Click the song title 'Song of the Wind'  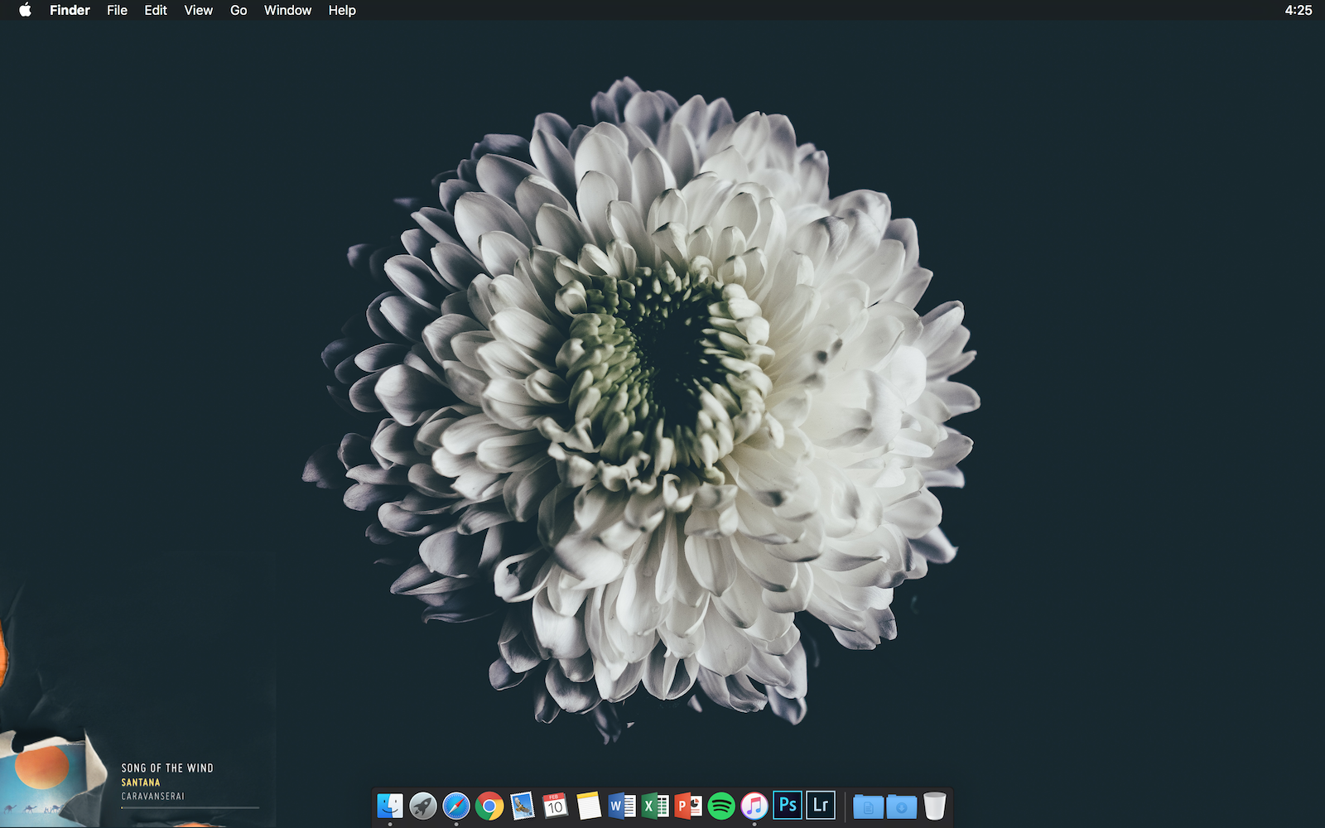point(167,768)
